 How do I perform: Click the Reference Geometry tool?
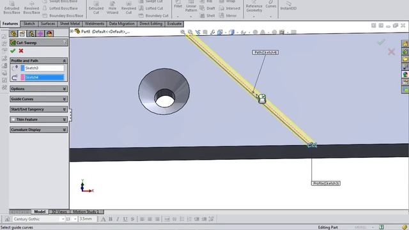coord(254,6)
